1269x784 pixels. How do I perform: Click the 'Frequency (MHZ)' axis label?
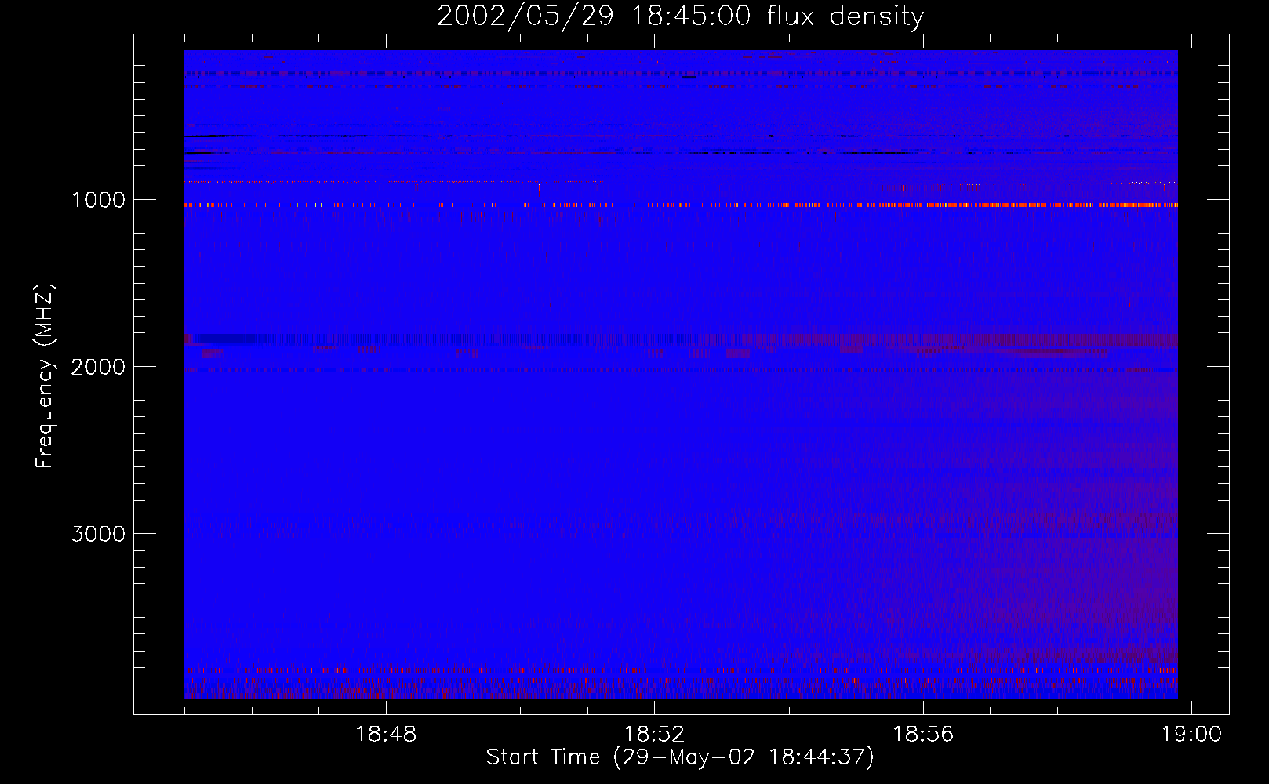45,376
